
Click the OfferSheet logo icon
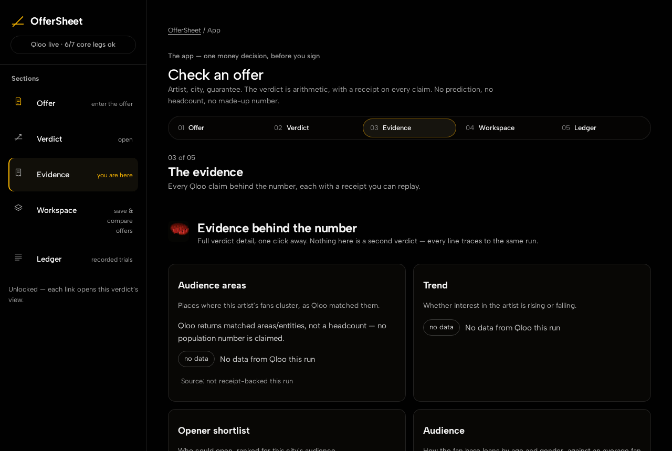coord(18,22)
